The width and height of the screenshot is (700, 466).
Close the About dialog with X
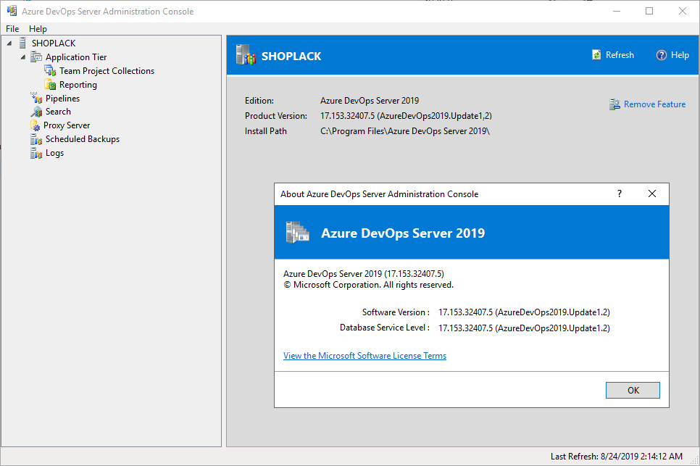click(652, 194)
